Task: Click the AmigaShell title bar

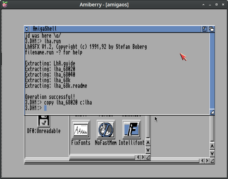Action: point(115,29)
